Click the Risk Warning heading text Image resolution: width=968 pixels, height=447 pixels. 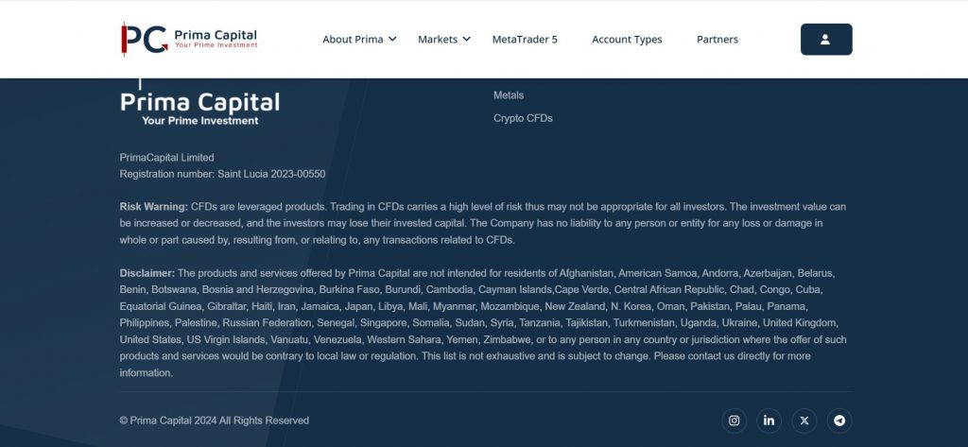pyautogui.click(x=153, y=206)
